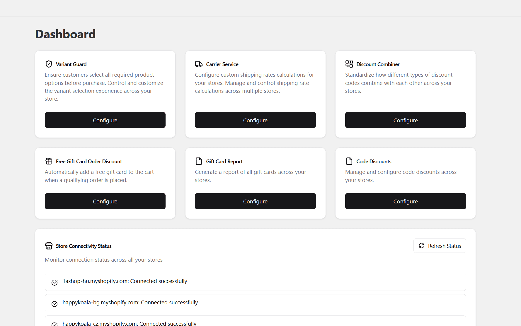The width and height of the screenshot is (521, 326).
Task: Select 'Manage and configure code discounts' text
Action: [401, 176]
